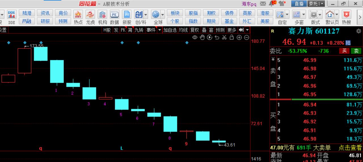Toggle 叠 overlay mode
Image resolution: width=363 pixels, height=162 pixels.
point(204,30)
